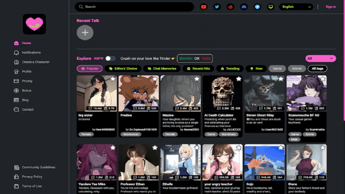This screenshot has width=345, height=194.
Task: Favorite the big sister card star
Action: pos(113,79)
